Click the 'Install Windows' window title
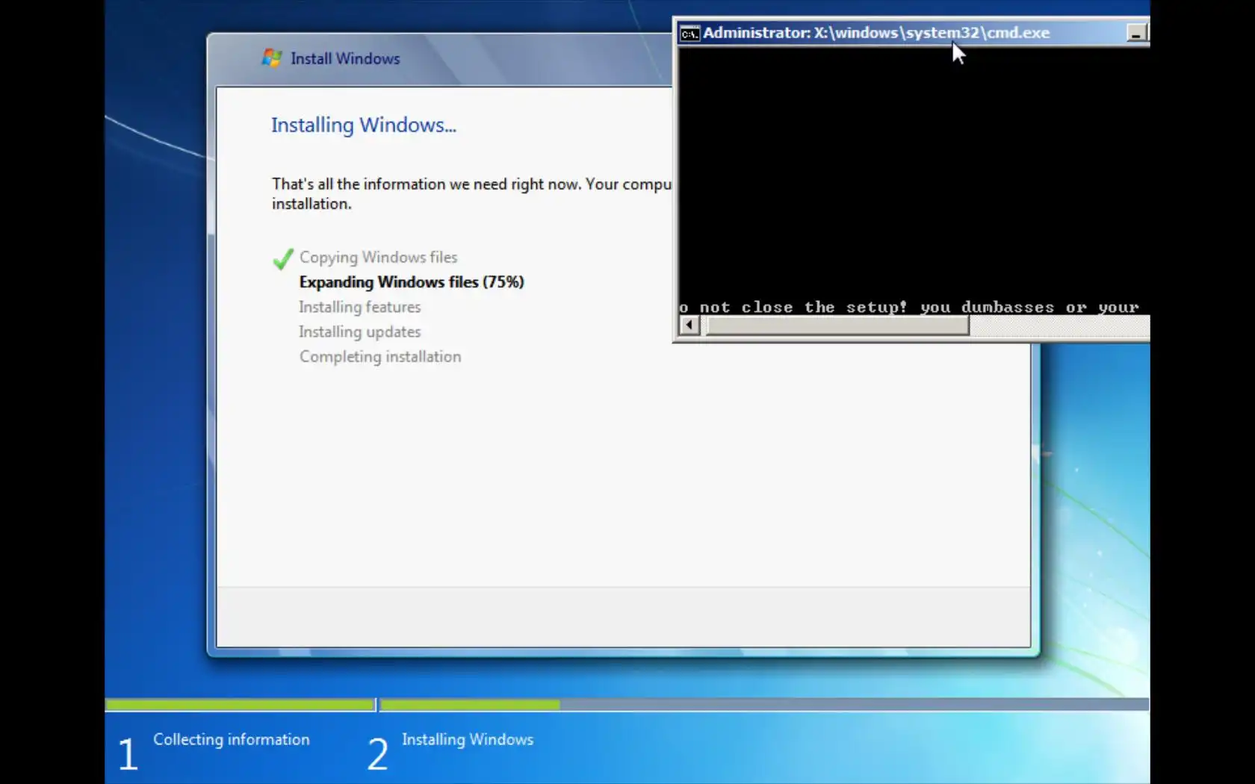Viewport: 1255px width, 784px height. coord(345,58)
